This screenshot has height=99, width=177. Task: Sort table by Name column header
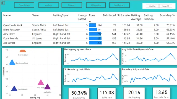pos(7,15)
